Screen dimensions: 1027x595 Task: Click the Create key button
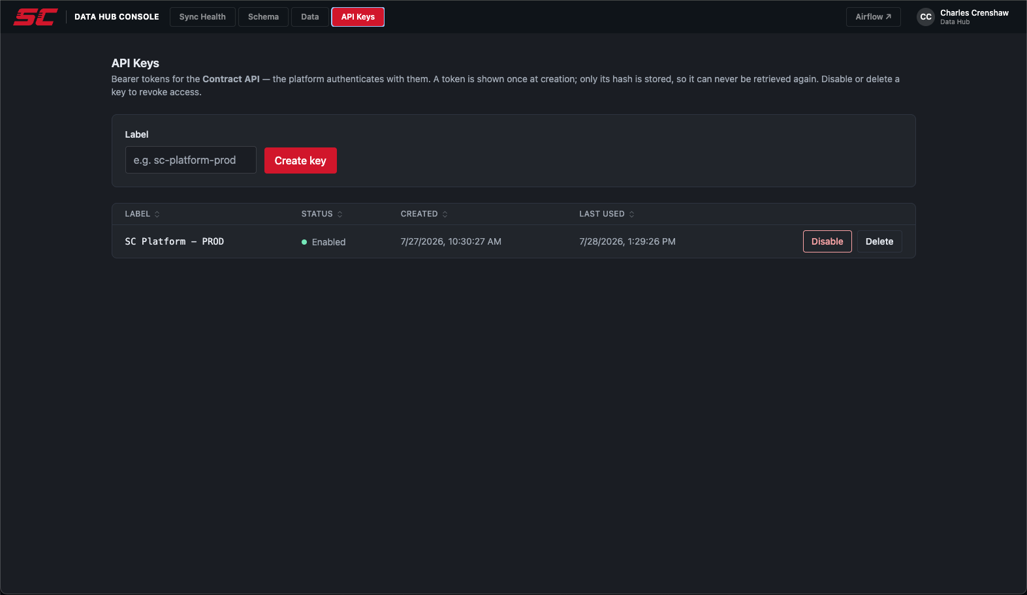[x=300, y=160]
